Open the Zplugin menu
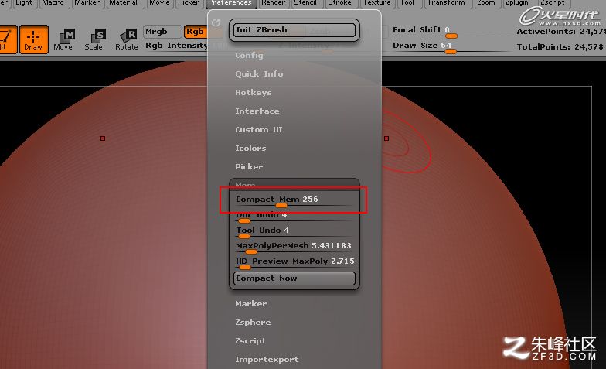 point(516,3)
